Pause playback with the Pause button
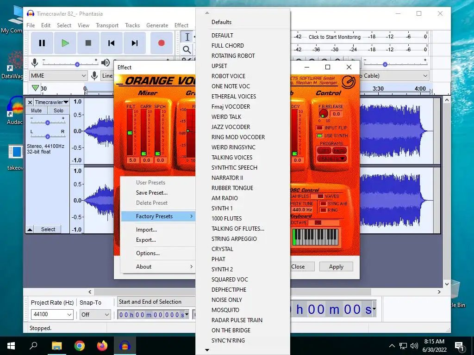Screen dimensions: 474x355 (42, 43)
